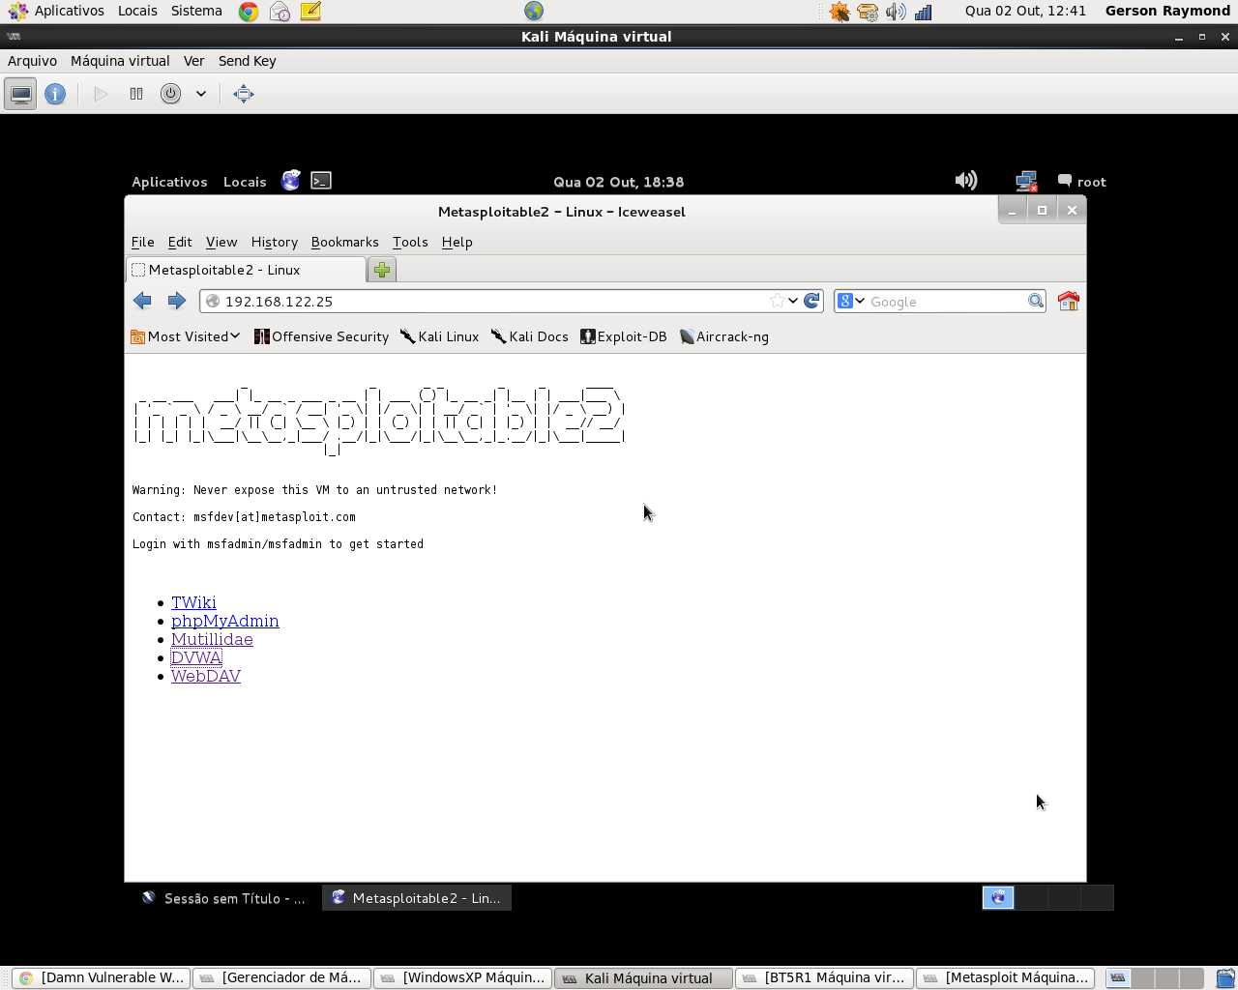Viewport: 1238px width, 990px height.
Task: Go back one page in Iceweasel
Action: click(x=143, y=301)
